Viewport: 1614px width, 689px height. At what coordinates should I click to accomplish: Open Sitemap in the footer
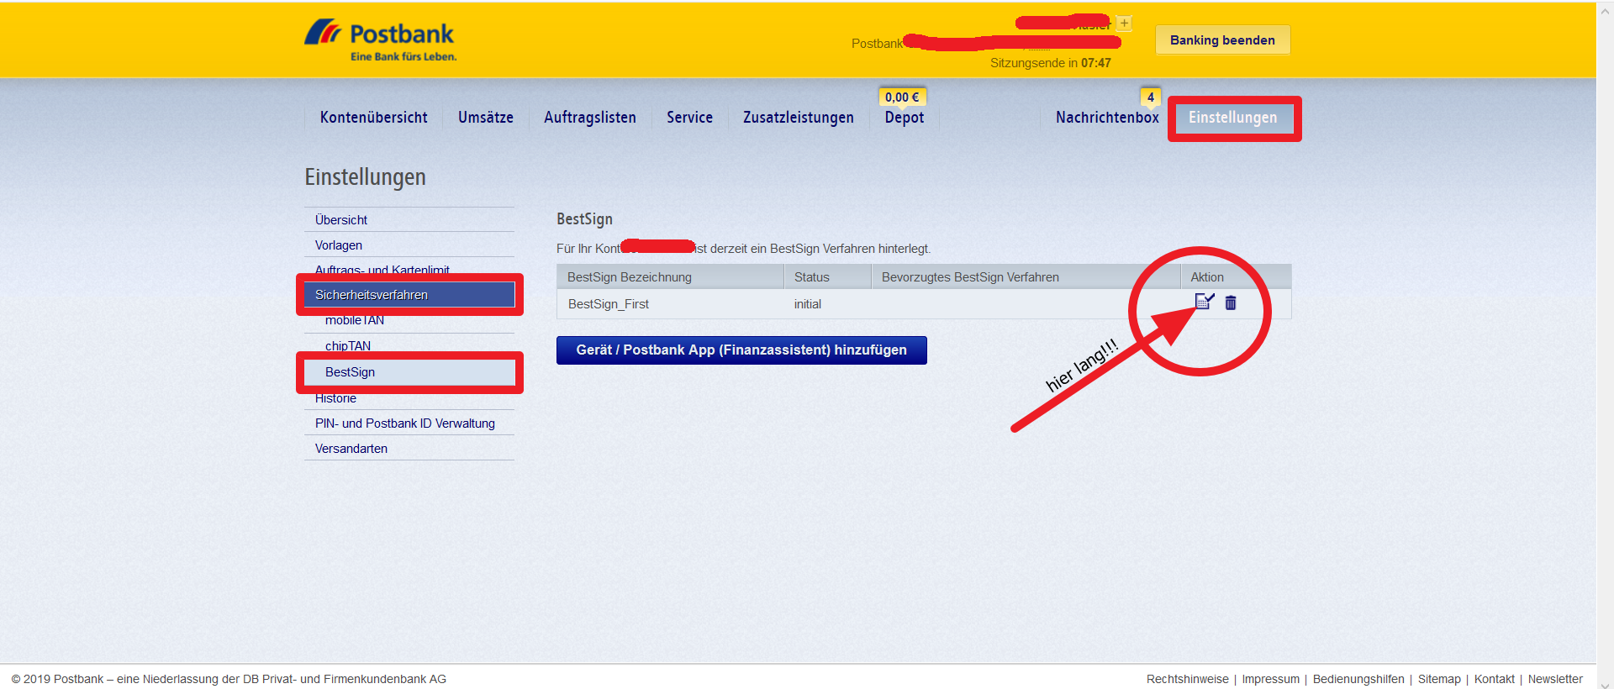point(1439,679)
